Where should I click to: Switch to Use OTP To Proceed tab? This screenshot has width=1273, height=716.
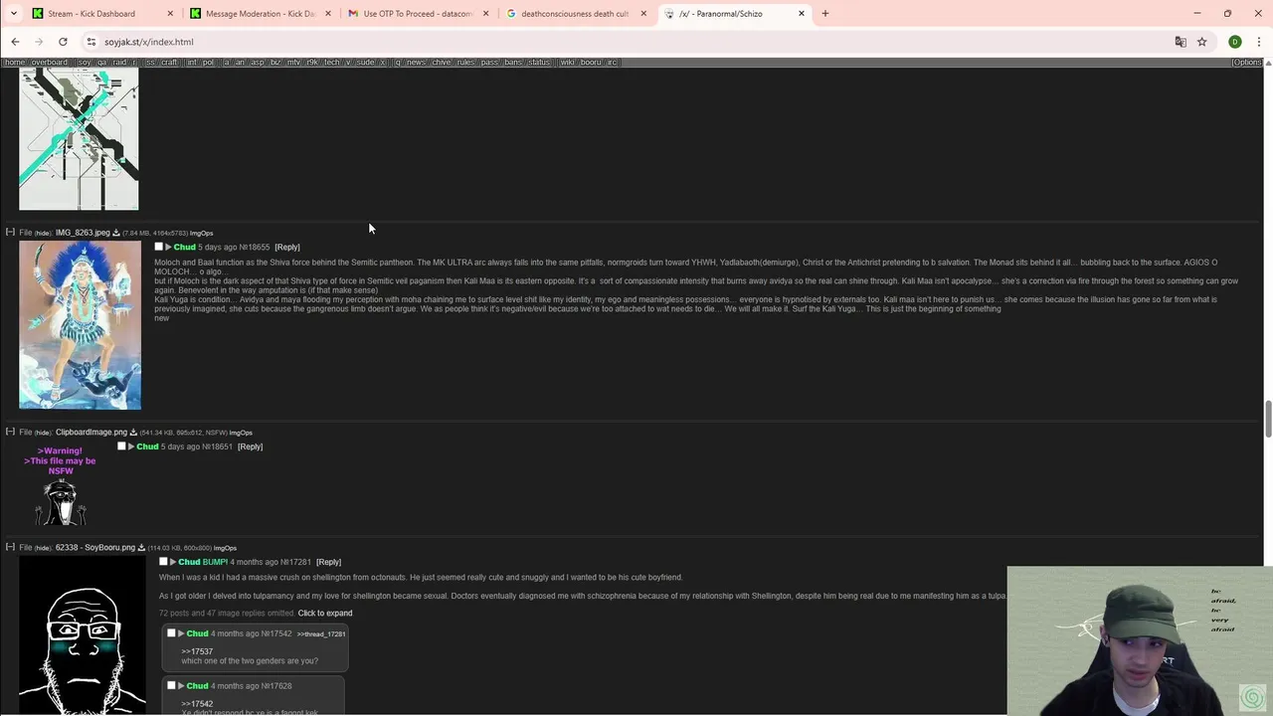pos(418,14)
